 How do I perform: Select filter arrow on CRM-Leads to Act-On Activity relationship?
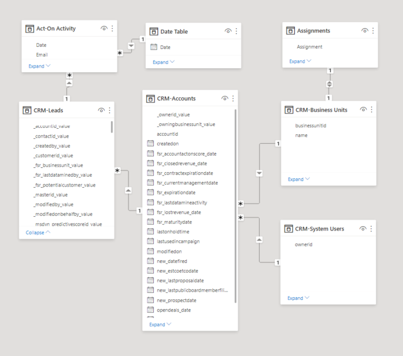[x=69, y=83]
